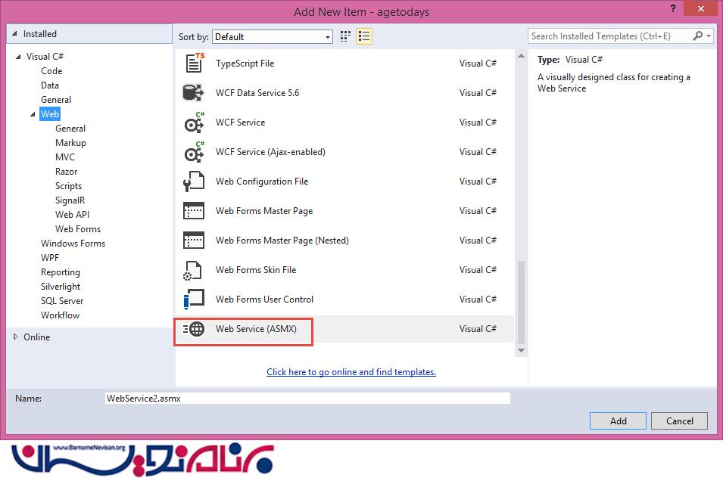Click the scroll up arrow in template list
Viewport: 723px width, 478px height.
(521, 56)
